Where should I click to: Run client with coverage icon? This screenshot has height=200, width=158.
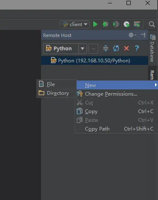click(x=116, y=25)
